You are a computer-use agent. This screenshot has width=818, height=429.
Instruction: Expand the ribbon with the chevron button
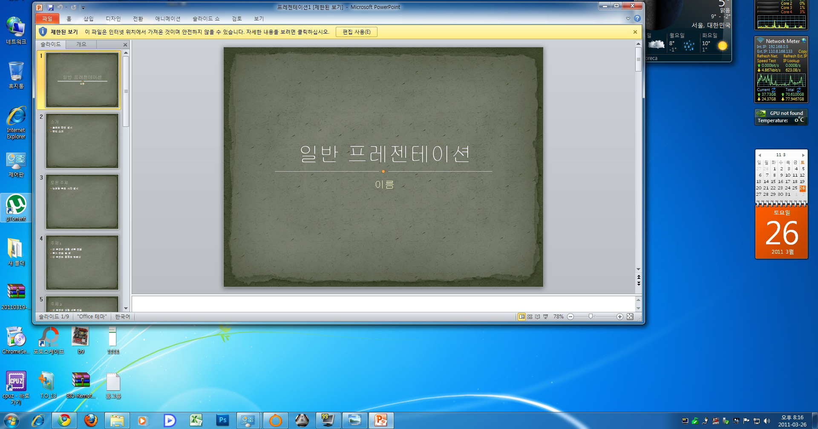coord(628,19)
